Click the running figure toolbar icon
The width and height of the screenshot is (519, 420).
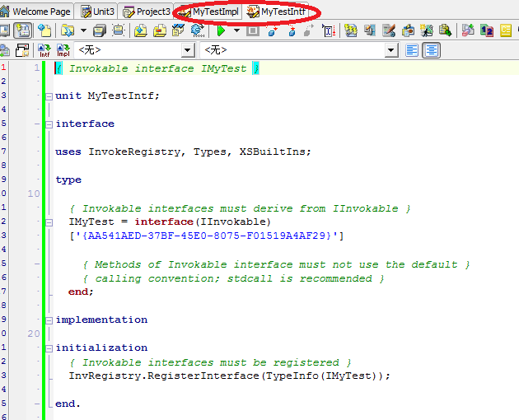pos(427,30)
